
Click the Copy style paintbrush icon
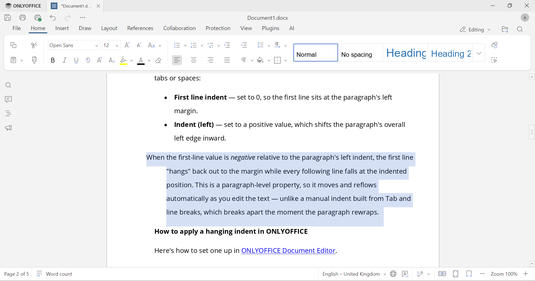(x=34, y=60)
